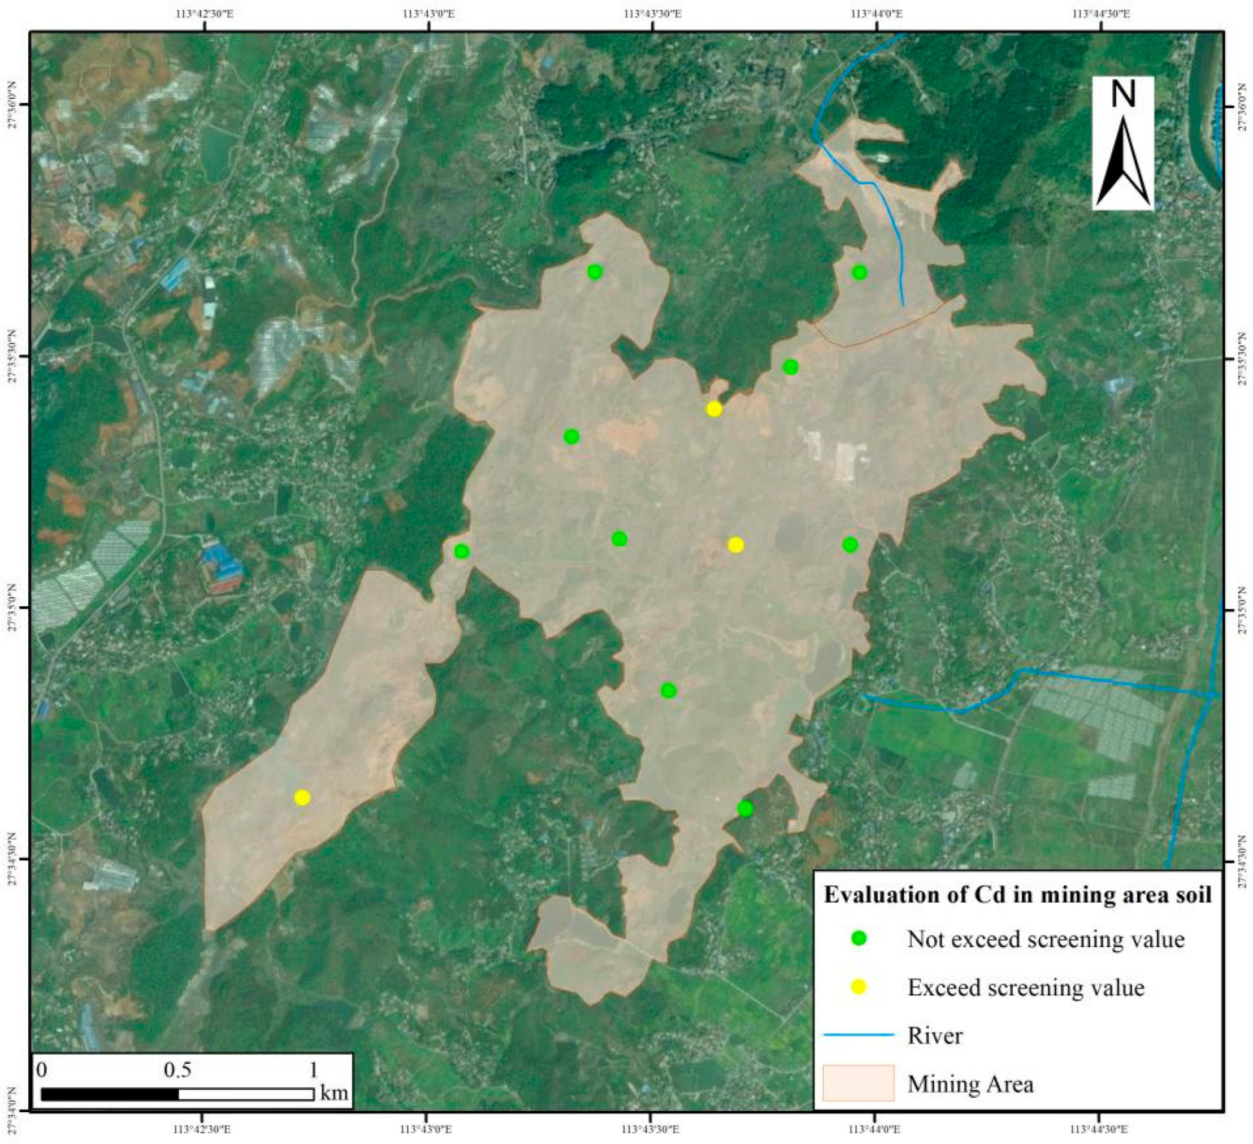Click the bottom 113°43'0"E longitude label
The image size is (1253, 1144).
(426, 1130)
